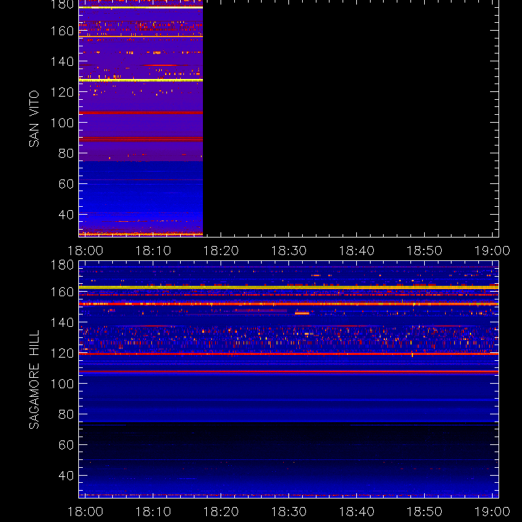Image resolution: width=522 pixels, height=522 pixels.
Task: Select the San Vito plot's 18:50 time label
Action: 425,251
